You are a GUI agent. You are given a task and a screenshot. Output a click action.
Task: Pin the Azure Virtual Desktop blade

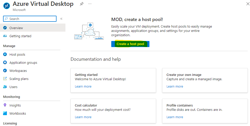click(81, 4)
